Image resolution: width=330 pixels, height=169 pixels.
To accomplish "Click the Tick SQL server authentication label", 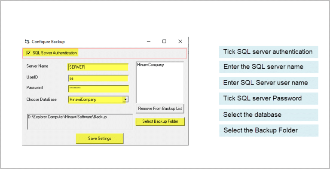I will point(268,52).
